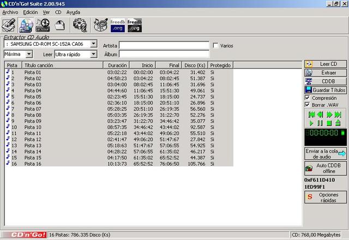Uncheck the Compresión checkbox
Screen dimensions: 349x240
point(308,98)
